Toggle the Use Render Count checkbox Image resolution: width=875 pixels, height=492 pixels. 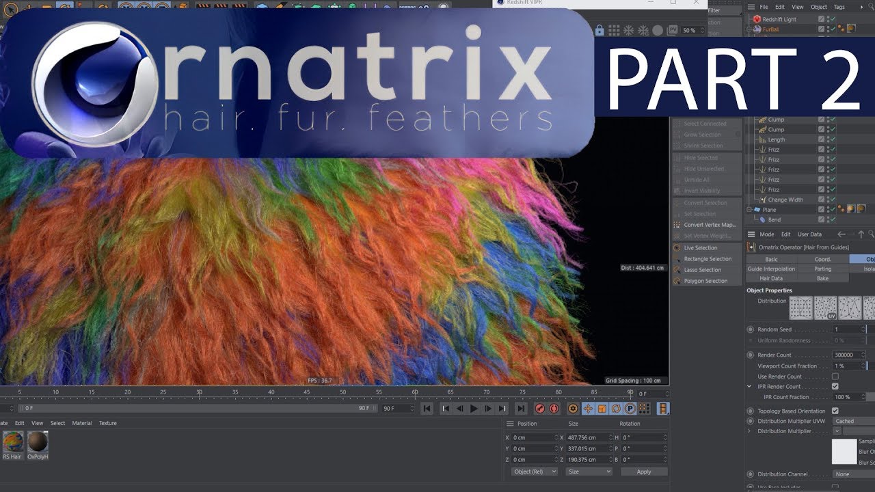[835, 377]
